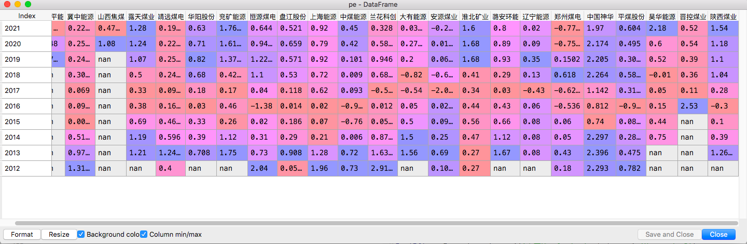The image size is (747, 244).
Task: Select row index 2020
Action: pyautogui.click(x=26, y=44)
